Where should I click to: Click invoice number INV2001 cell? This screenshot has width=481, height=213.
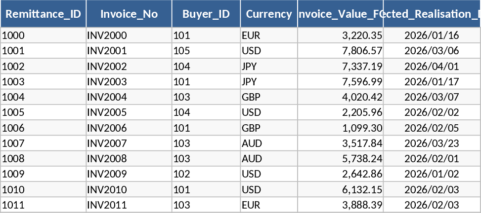coord(129,50)
